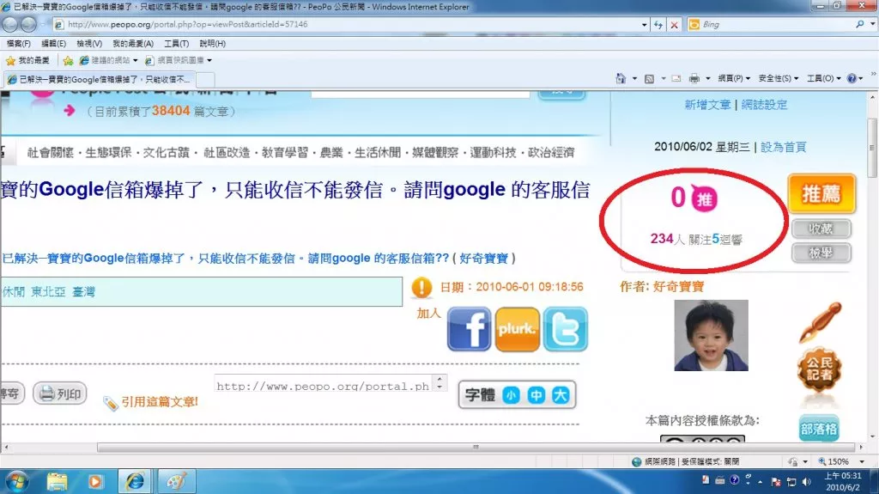
Task: Open the 工具(T) Tools menu
Action: click(x=176, y=43)
